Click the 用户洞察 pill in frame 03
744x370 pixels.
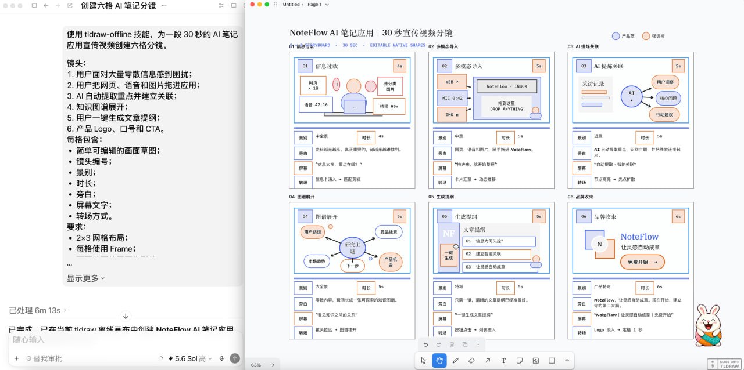pos(665,82)
